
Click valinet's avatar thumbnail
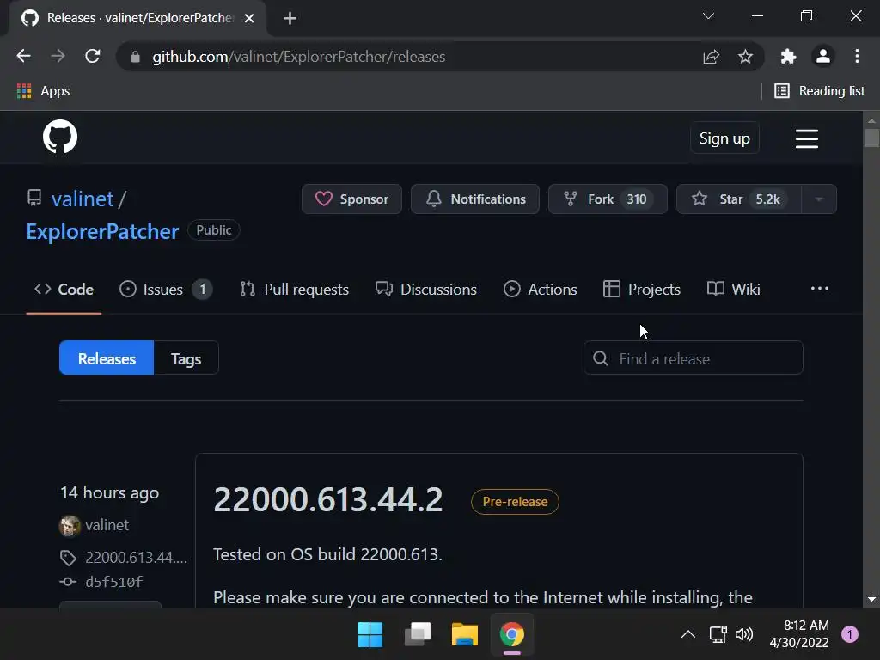click(70, 526)
